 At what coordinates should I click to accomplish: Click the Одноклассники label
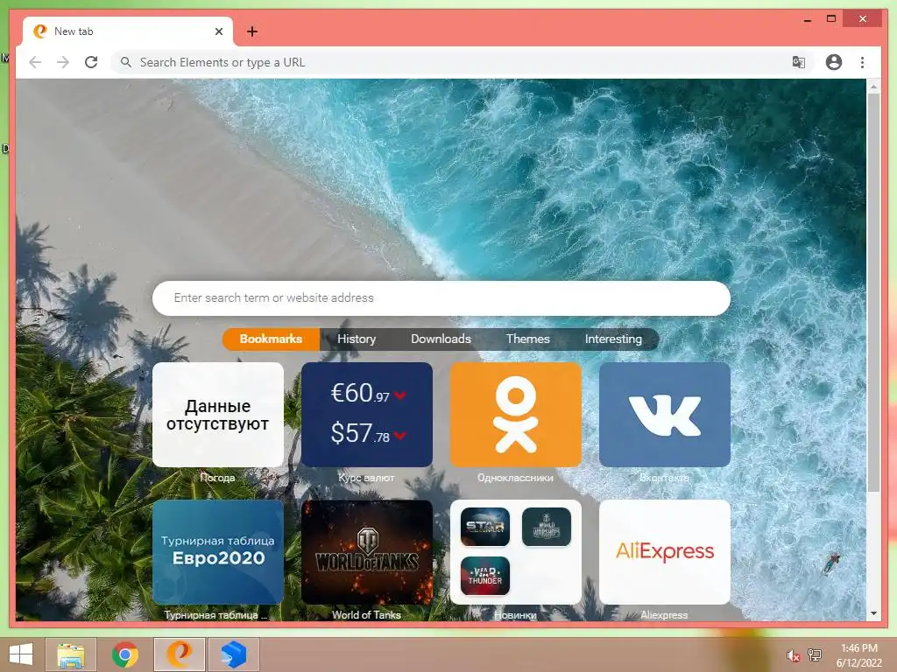tap(515, 478)
